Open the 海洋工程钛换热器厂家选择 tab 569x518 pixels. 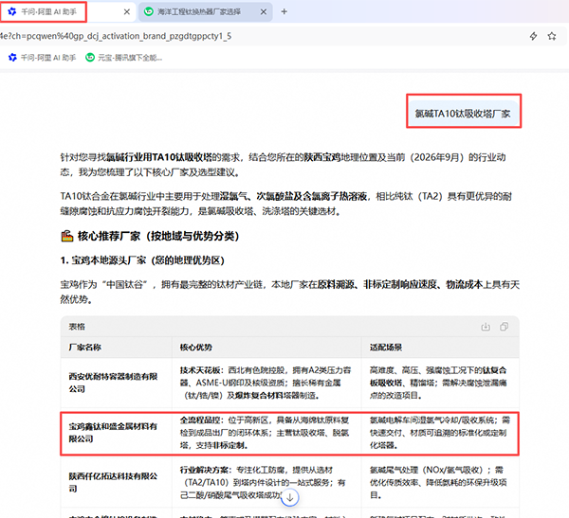199,12
